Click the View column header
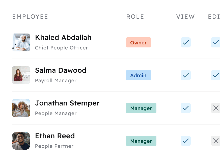220x163 pixels. [185, 17]
